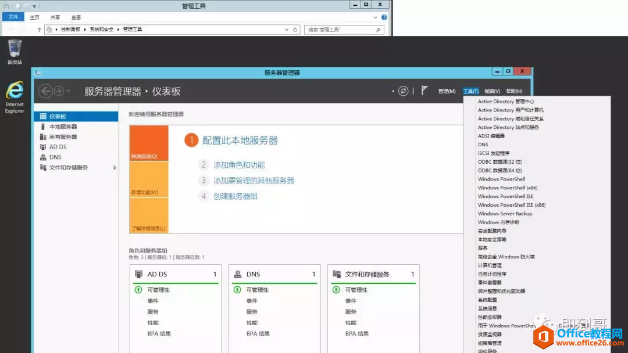Open 事件查看器 from Tools menu
The width and height of the screenshot is (628, 353).
tap(490, 282)
